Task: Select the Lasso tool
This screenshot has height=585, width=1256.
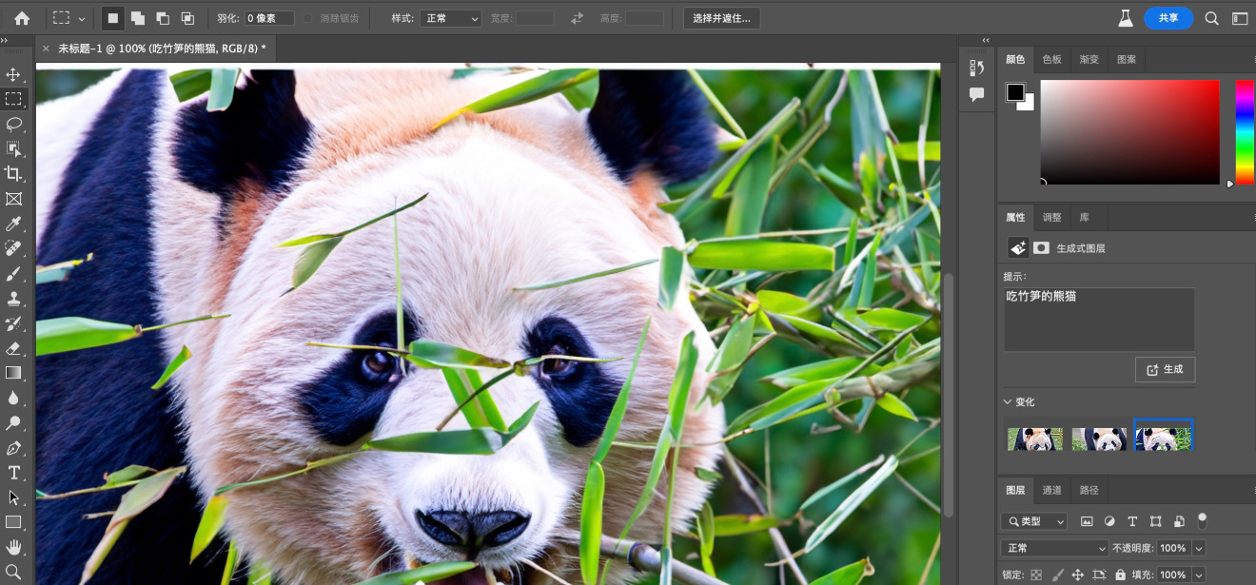Action: 13,124
